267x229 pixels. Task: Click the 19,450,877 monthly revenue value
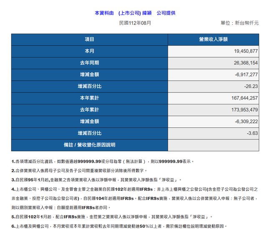[x=243, y=51]
